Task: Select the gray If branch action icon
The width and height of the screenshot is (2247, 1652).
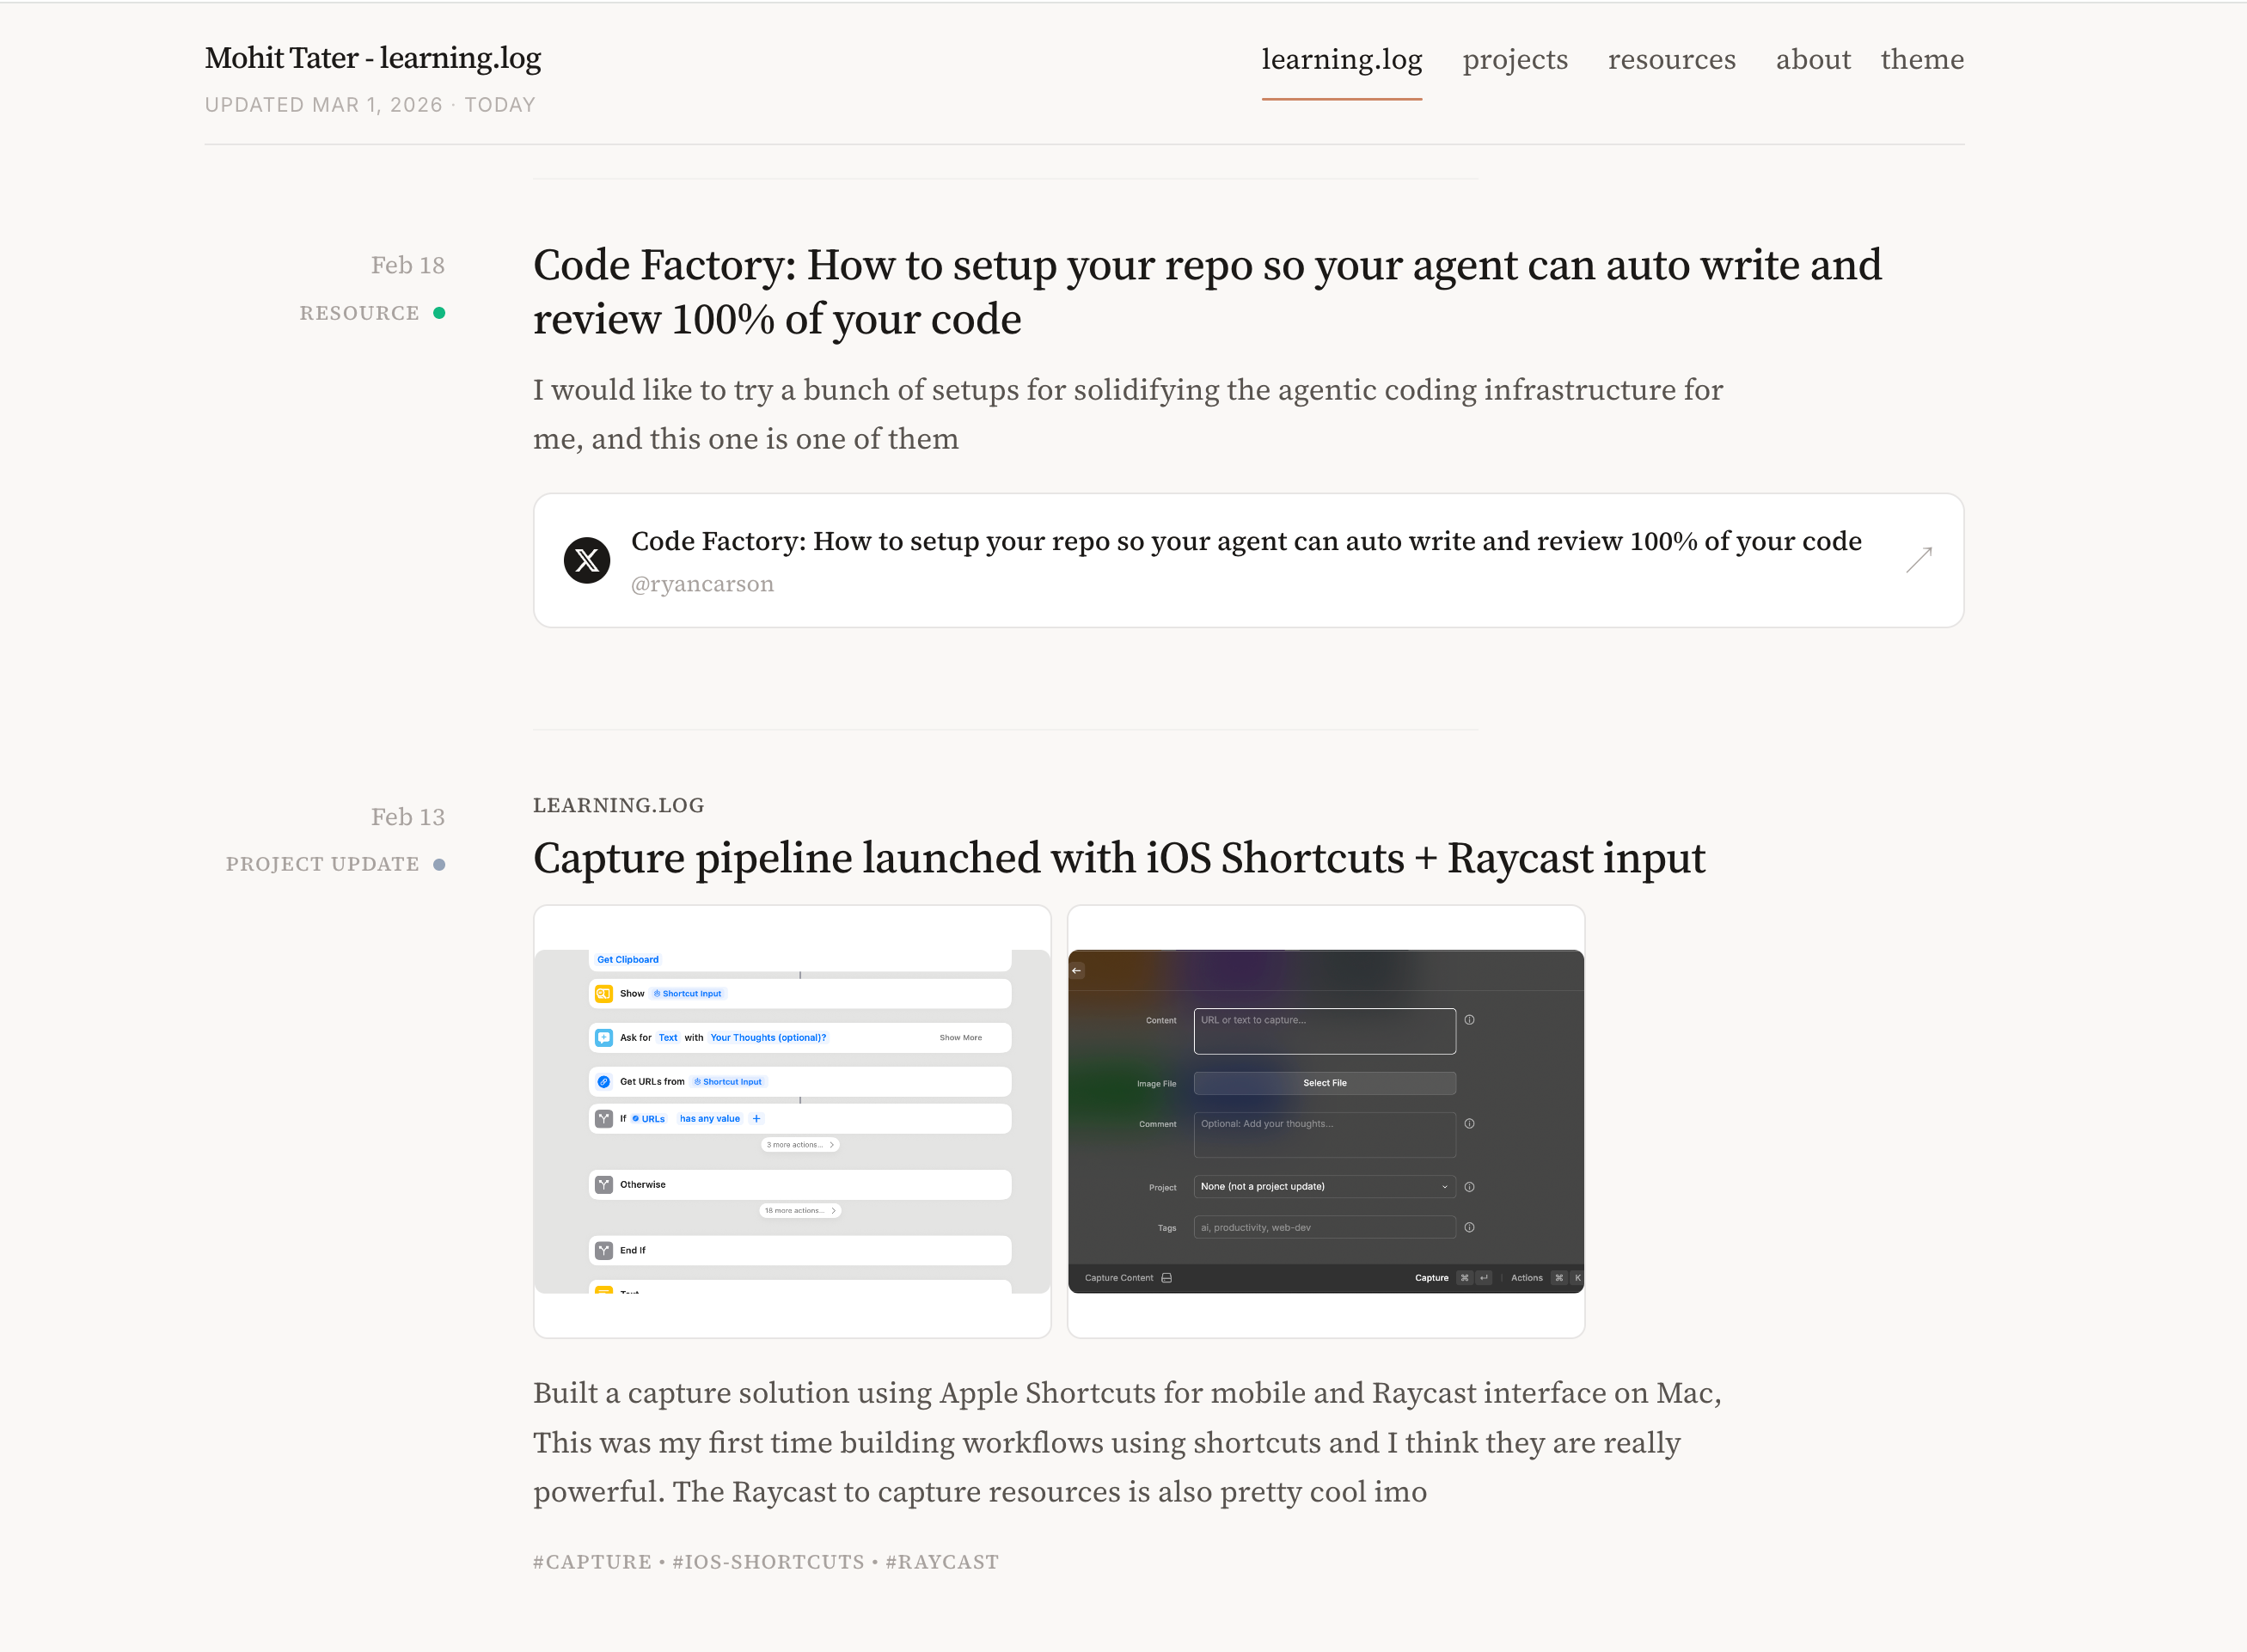Action: click(x=604, y=1118)
